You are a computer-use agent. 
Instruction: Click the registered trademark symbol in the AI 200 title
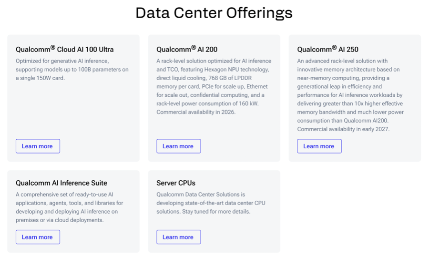pos(194,47)
